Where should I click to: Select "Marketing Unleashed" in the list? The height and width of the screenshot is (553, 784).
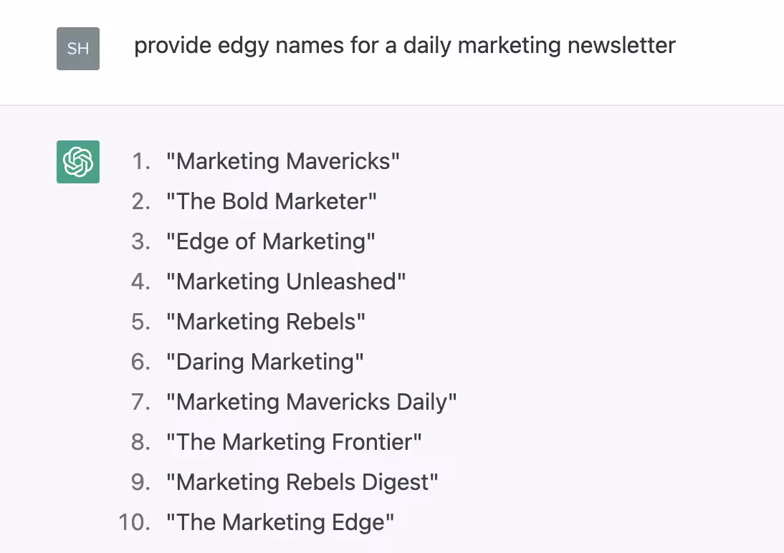point(285,282)
